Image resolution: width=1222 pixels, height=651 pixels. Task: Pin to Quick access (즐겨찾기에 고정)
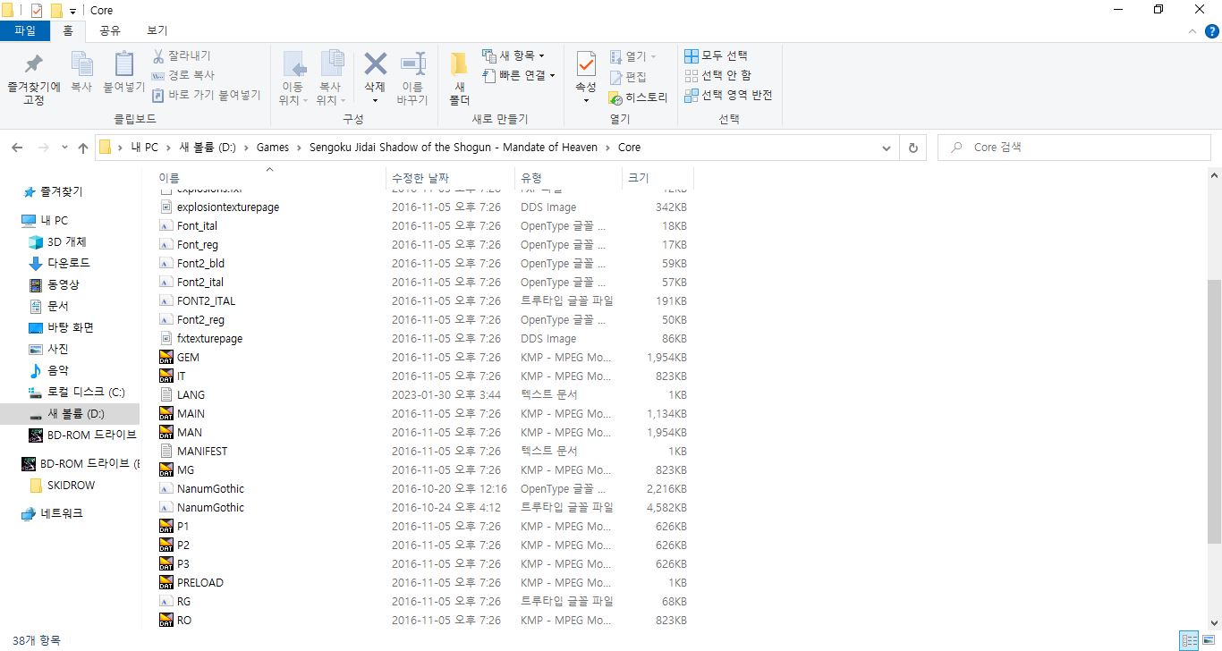coord(33,77)
